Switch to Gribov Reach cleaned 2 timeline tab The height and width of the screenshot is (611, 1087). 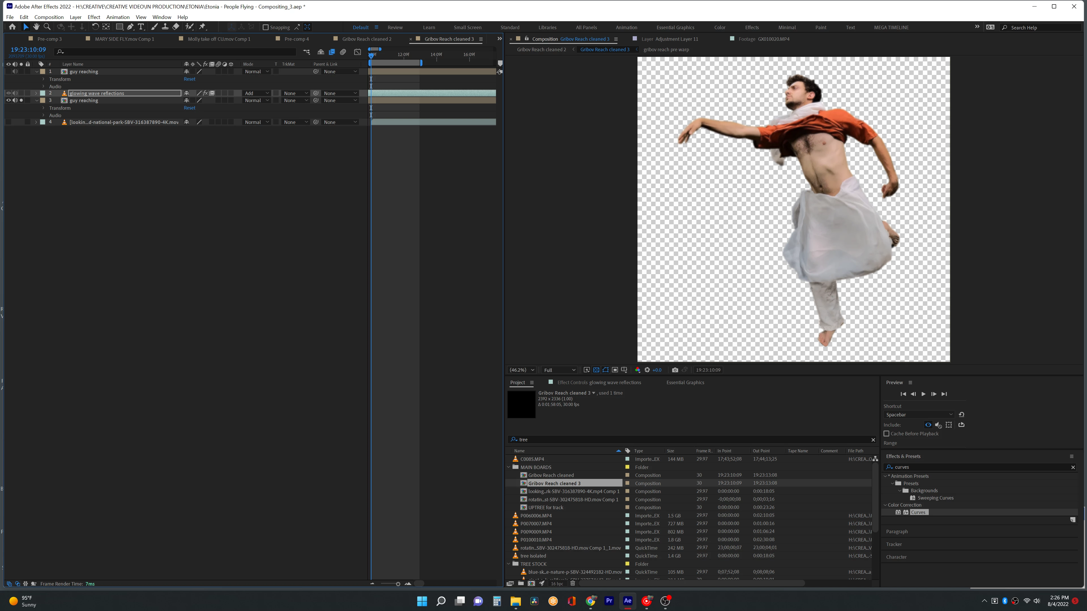coord(366,39)
